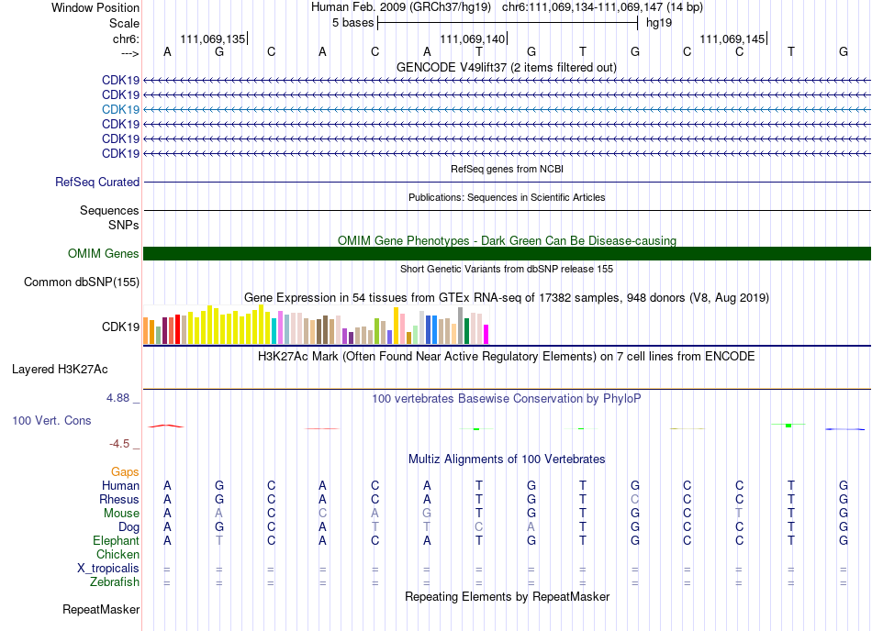
Task: Click the Multiz Alignments of 100 Vertebrates title
Action: coord(506,459)
